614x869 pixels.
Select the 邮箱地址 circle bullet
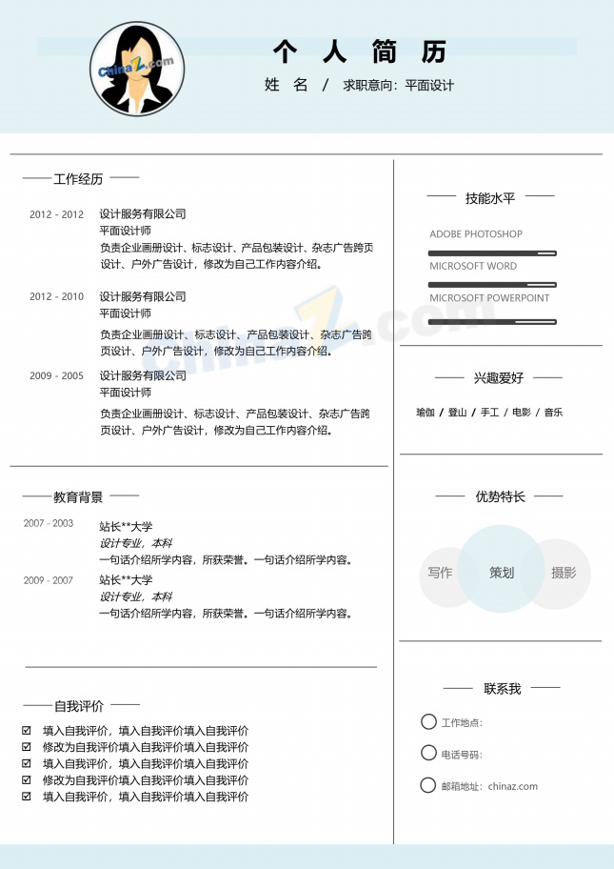[x=428, y=785]
